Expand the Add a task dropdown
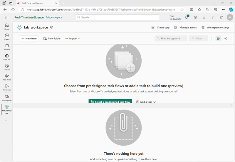The image size is (235, 162). click(x=146, y=102)
